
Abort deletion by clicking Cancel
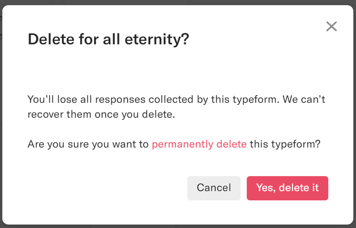(213, 188)
